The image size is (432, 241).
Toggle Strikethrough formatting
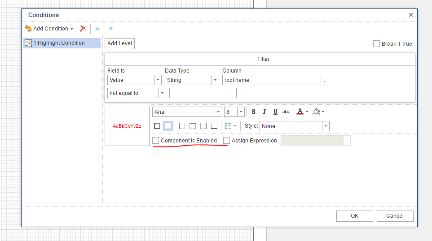(286, 112)
